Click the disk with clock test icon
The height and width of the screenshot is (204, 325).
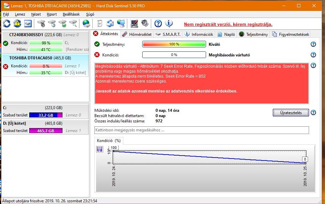[52, 24]
